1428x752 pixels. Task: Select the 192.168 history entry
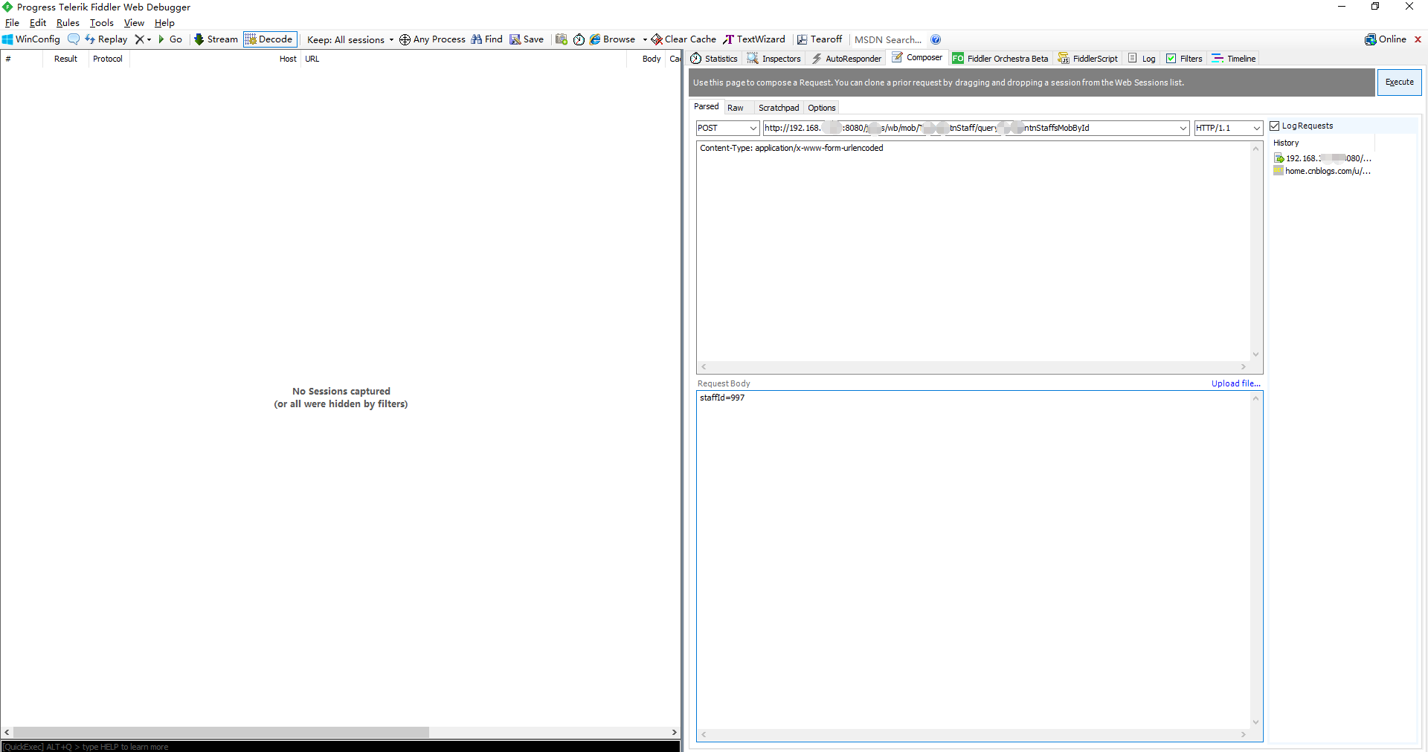tap(1322, 158)
